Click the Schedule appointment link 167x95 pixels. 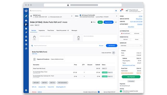pos(140,24)
